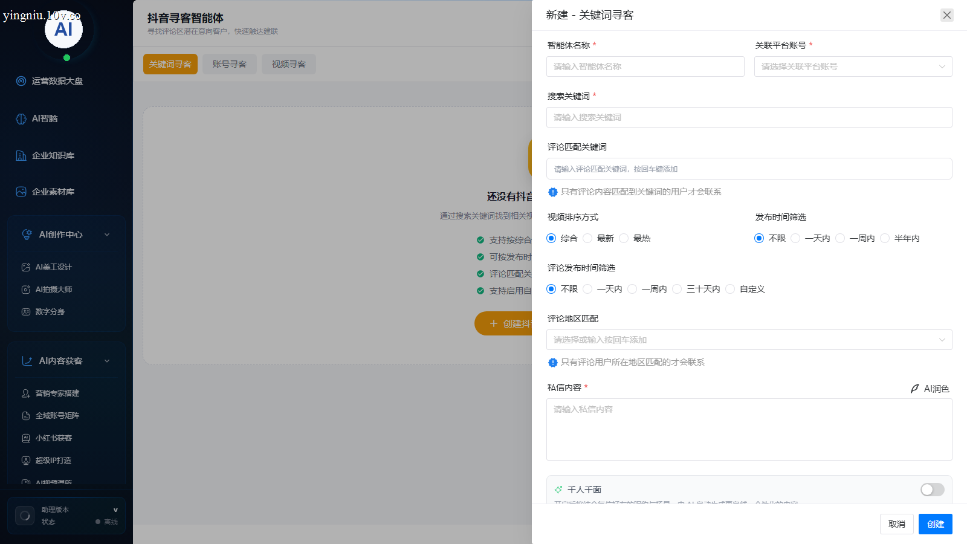Click the 评论匹配关键词 input field
The image size is (967, 544).
749,169
